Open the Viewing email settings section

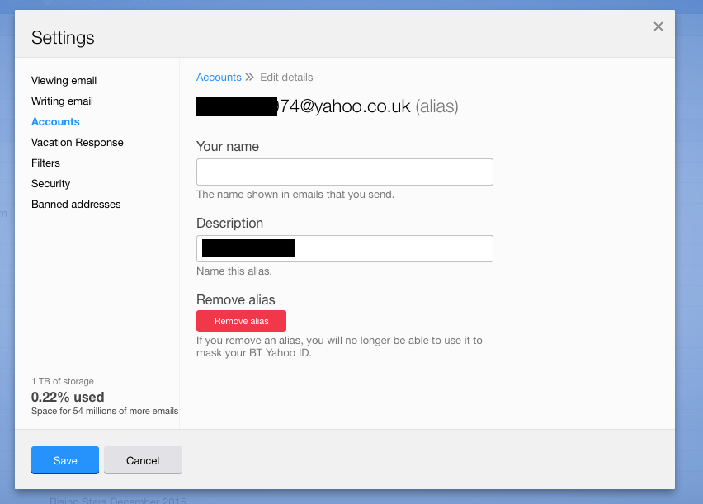[64, 81]
